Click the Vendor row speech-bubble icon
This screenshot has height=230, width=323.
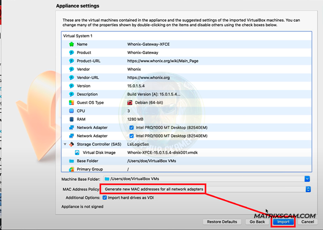[71, 69]
